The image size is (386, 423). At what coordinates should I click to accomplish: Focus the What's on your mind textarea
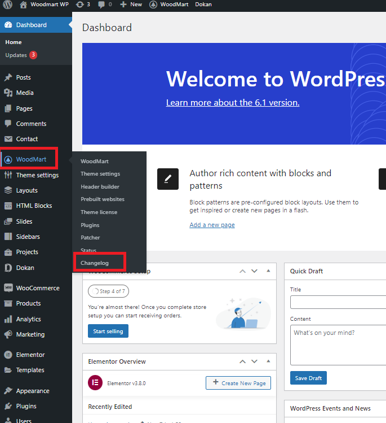click(338, 345)
